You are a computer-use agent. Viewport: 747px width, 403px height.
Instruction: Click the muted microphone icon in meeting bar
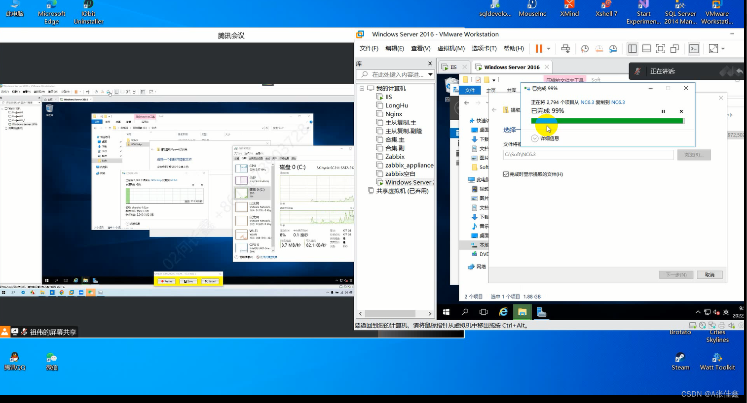tap(637, 71)
